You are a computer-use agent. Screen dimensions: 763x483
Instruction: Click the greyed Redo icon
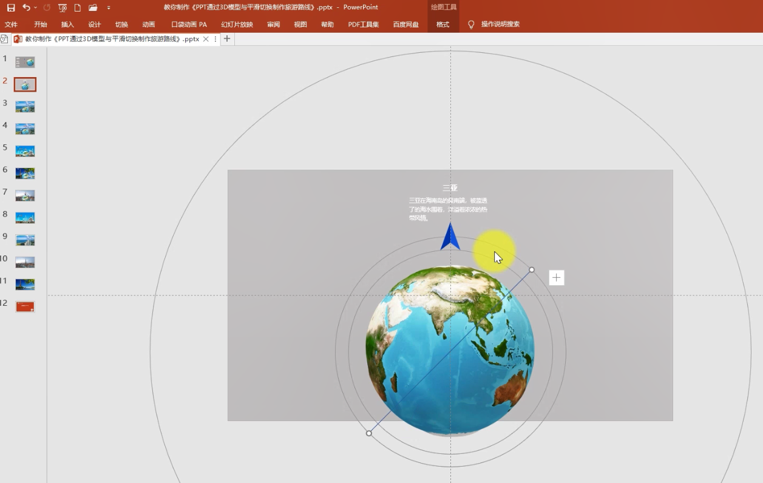pos(47,8)
